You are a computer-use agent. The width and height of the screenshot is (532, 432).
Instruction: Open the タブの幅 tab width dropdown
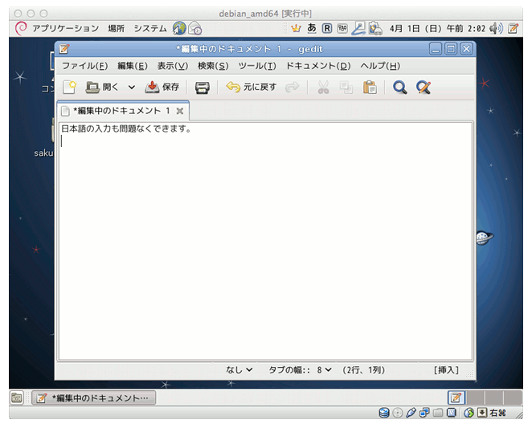(300, 370)
